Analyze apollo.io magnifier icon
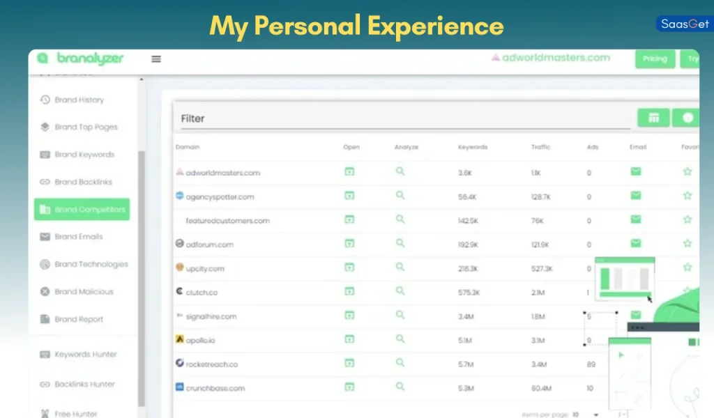Viewport: 714px width, 418px height. 400,339
